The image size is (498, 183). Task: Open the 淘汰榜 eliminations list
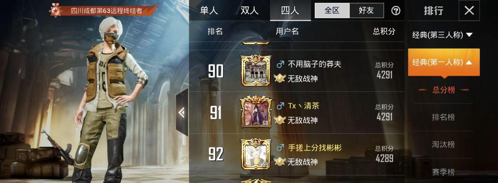(443, 145)
